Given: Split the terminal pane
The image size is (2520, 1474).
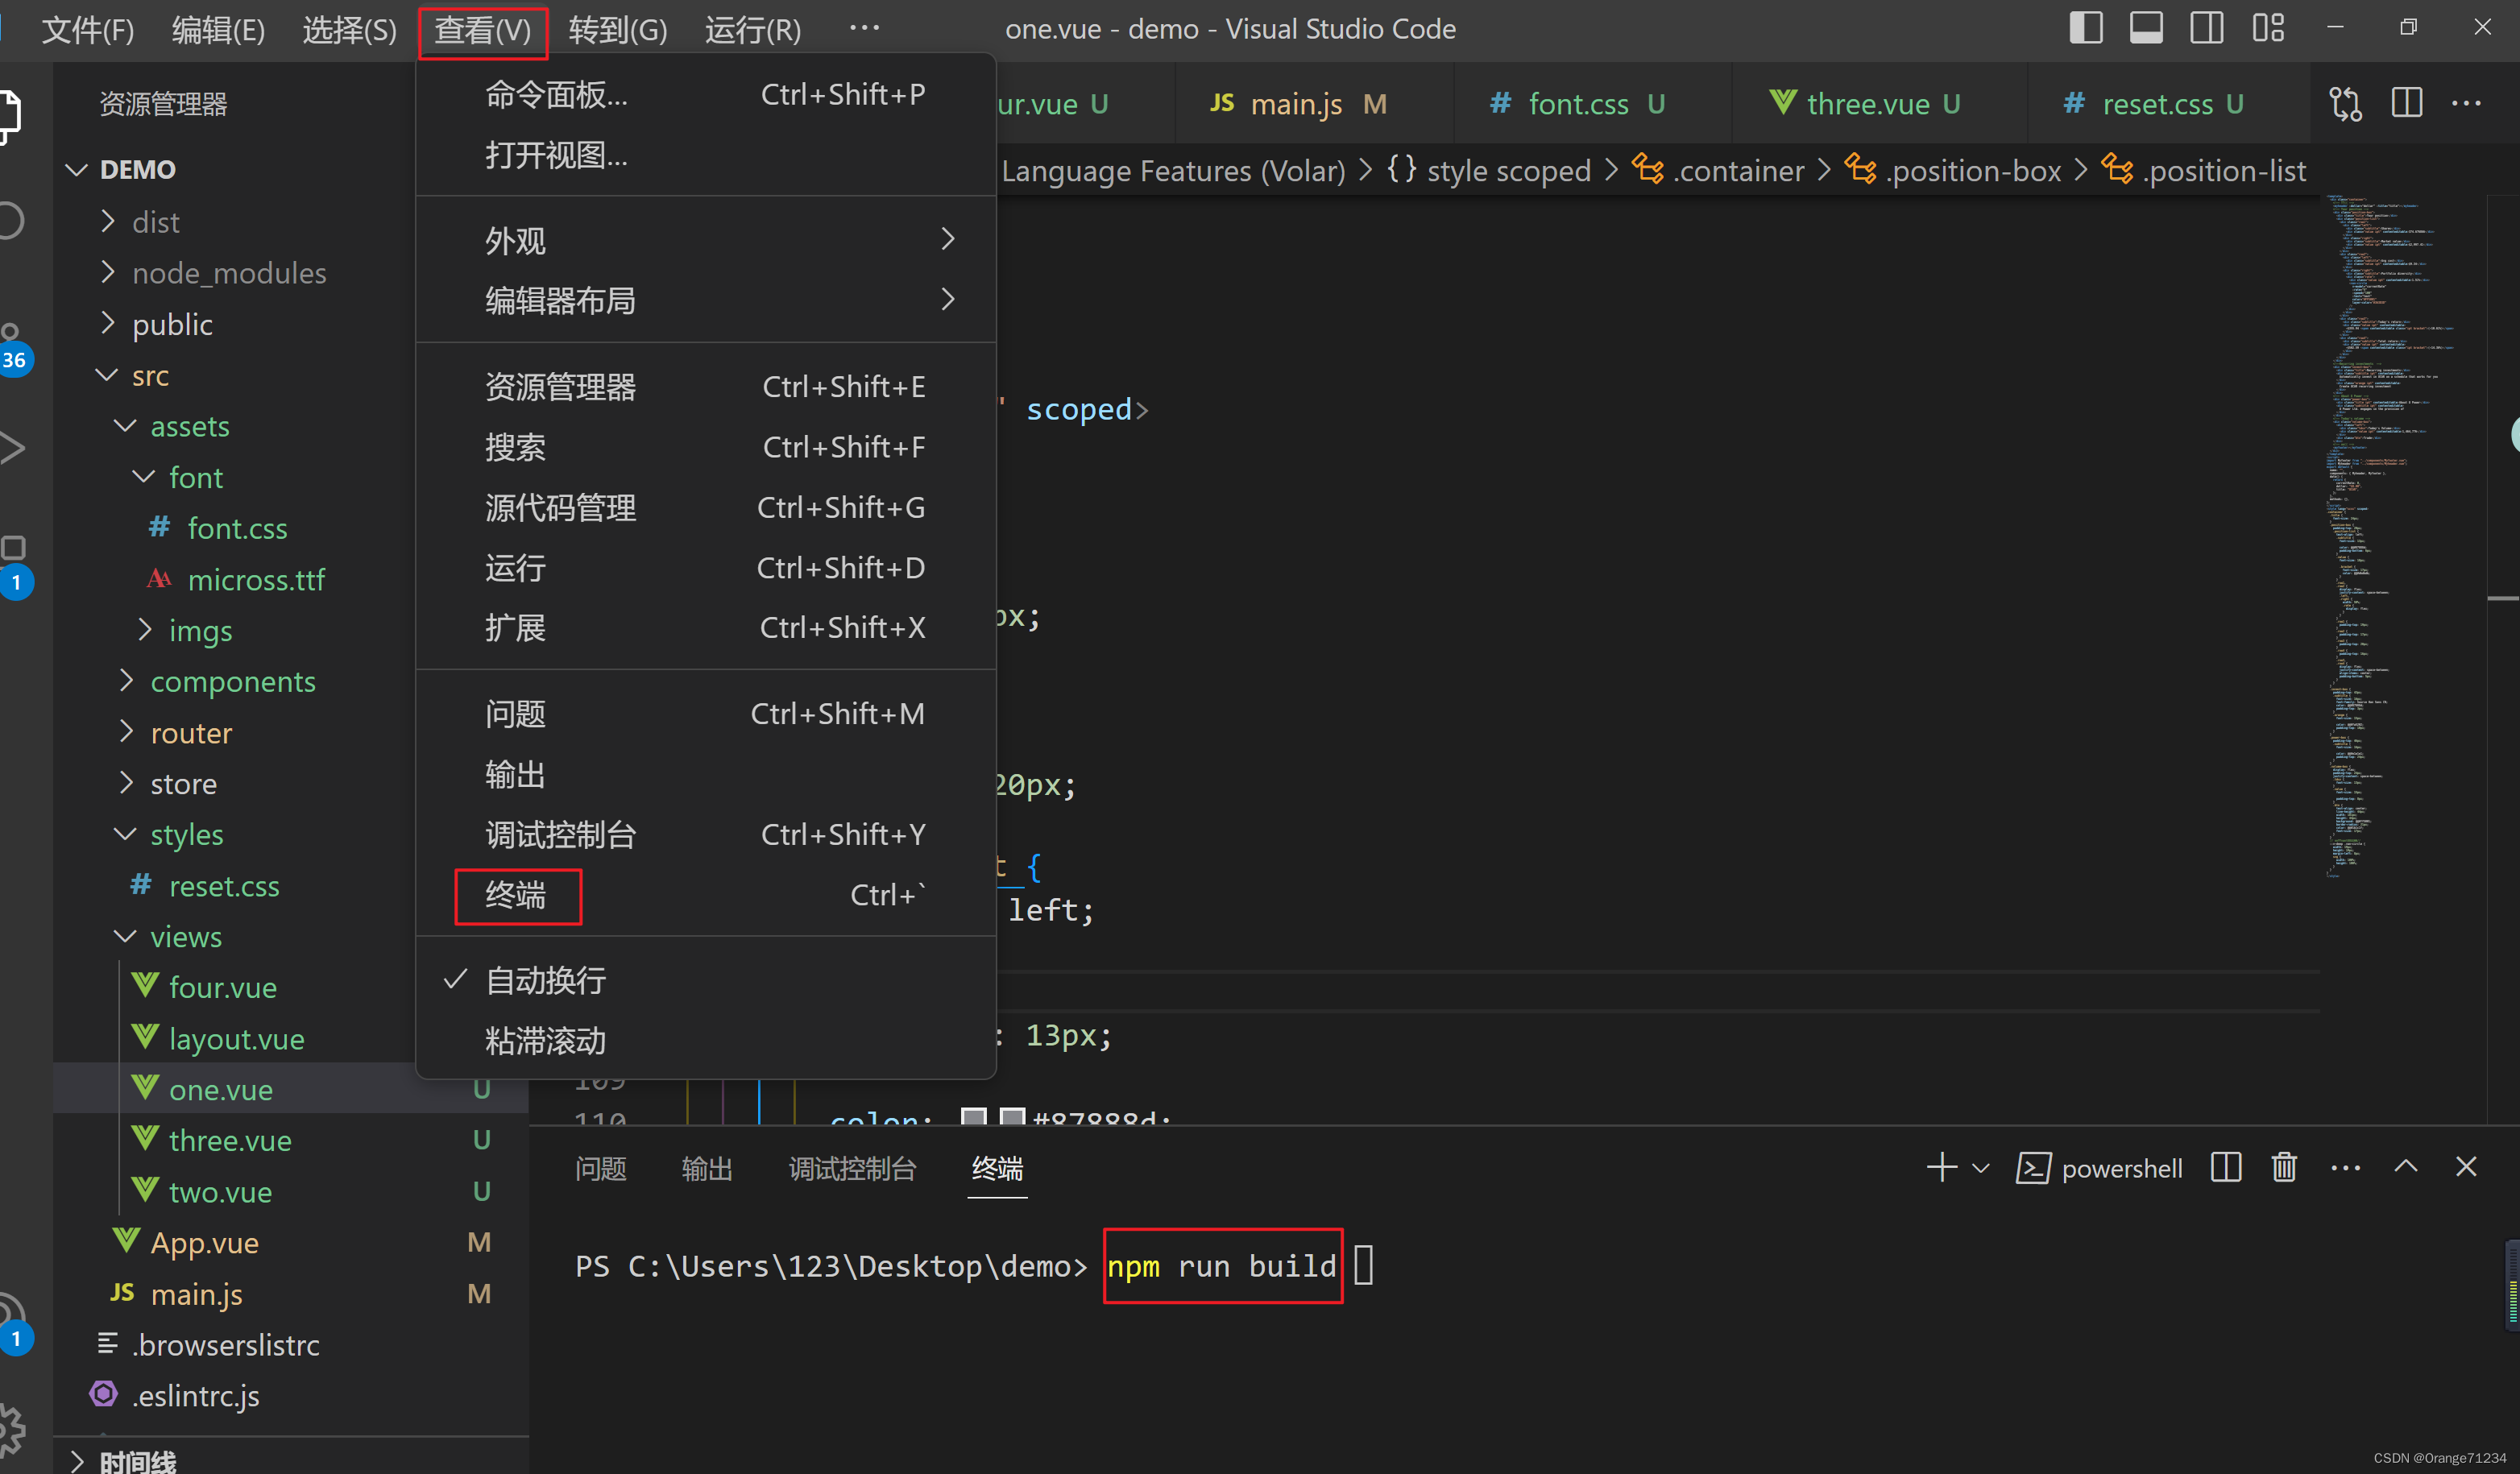Looking at the screenshot, I should click(2225, 1167).
